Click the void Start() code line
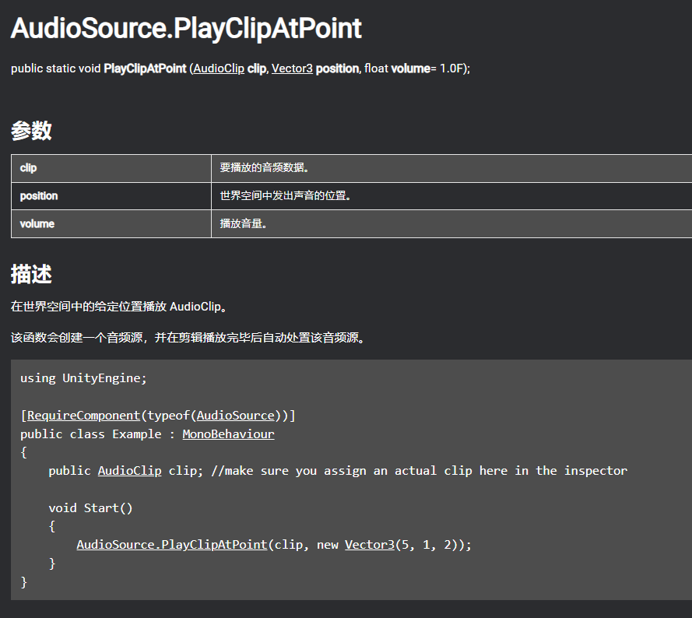Image resolution: width=692 pixels, height=618 pixels. point(90,507)
